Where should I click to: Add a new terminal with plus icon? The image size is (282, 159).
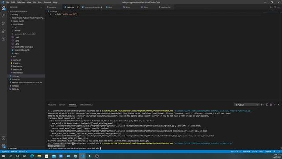[261, 105]
